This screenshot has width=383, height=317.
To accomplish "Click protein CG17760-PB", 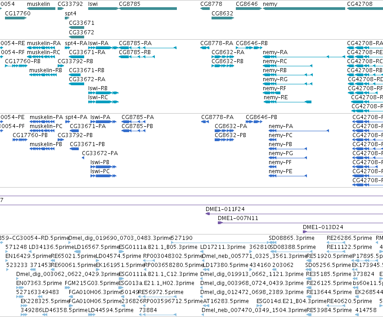I will [20, 140].
